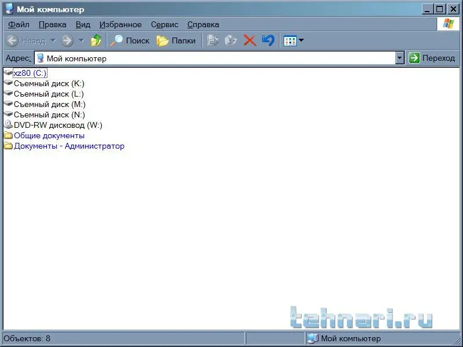Click the DVD-RW disc drive icon
The width and height of the screenshot is (463, 347).
(x=8, y=124)
